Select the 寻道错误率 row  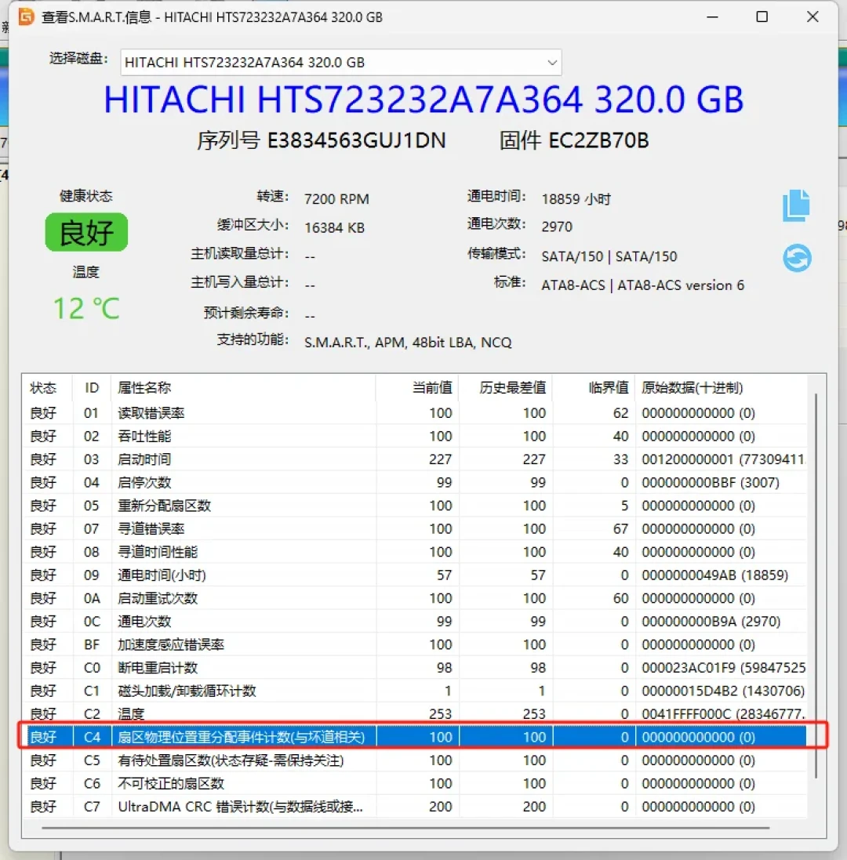415,528
